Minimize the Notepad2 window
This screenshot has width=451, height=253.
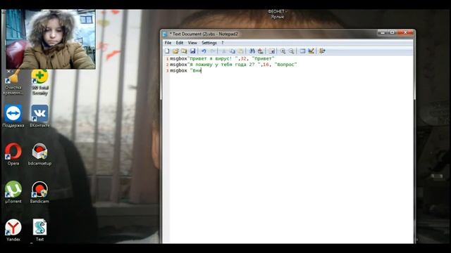coord(383,33)
